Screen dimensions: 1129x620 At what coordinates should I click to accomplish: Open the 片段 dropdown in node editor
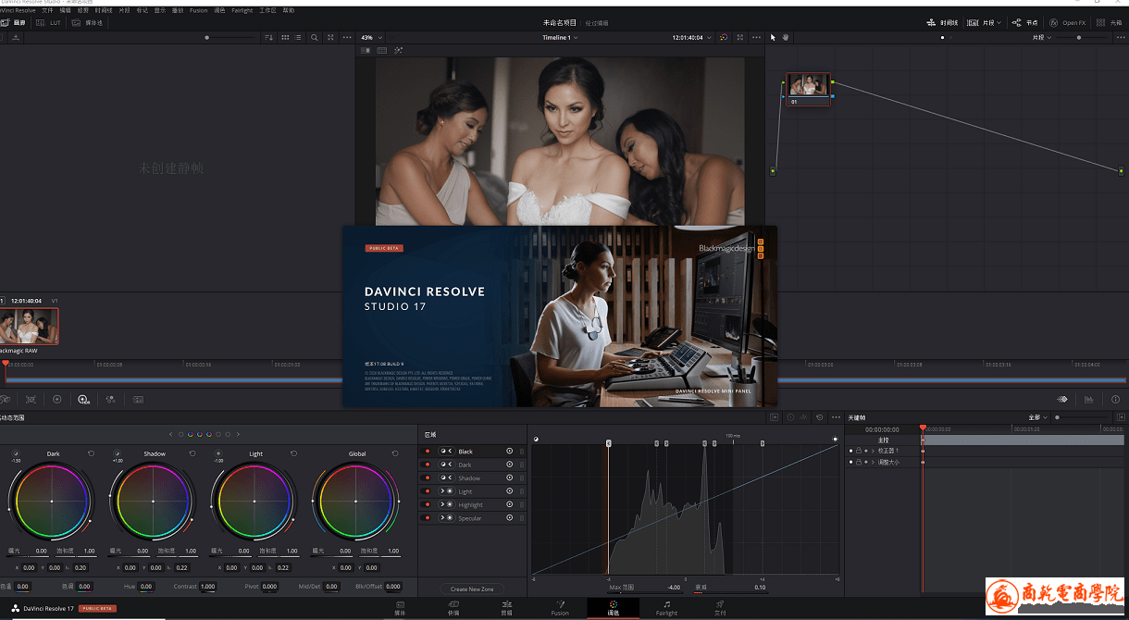1042,37
